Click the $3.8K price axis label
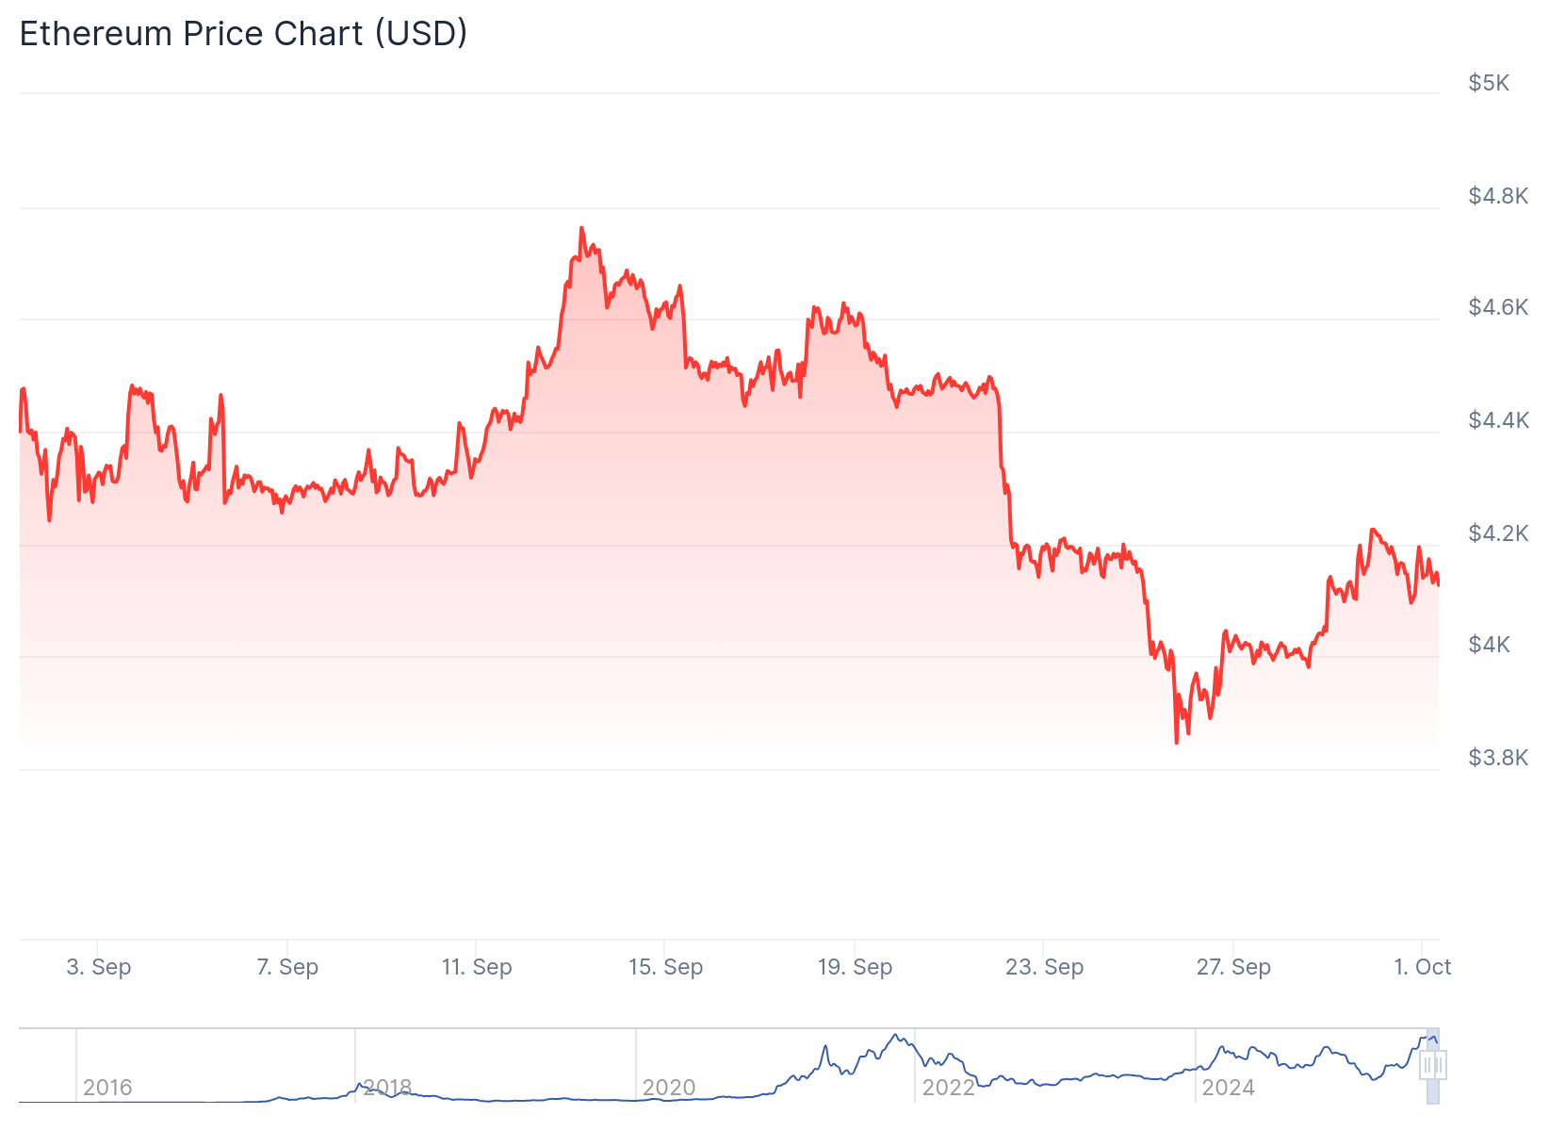 point(1498,758)
